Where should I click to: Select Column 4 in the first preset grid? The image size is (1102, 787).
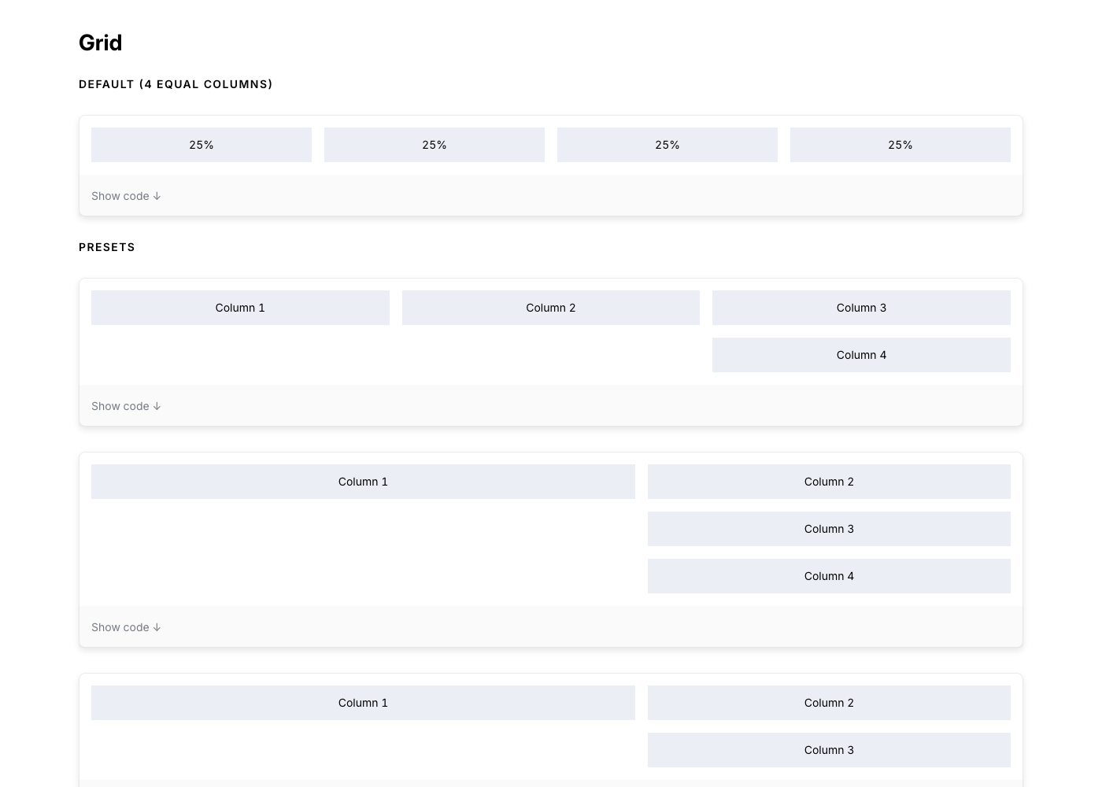(x=861, y=355)
